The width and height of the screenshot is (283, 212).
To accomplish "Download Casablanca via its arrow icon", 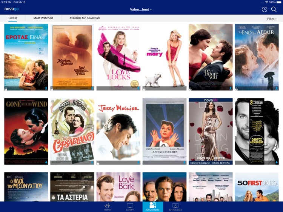I will pyautogui.click(x=92, y=163).
